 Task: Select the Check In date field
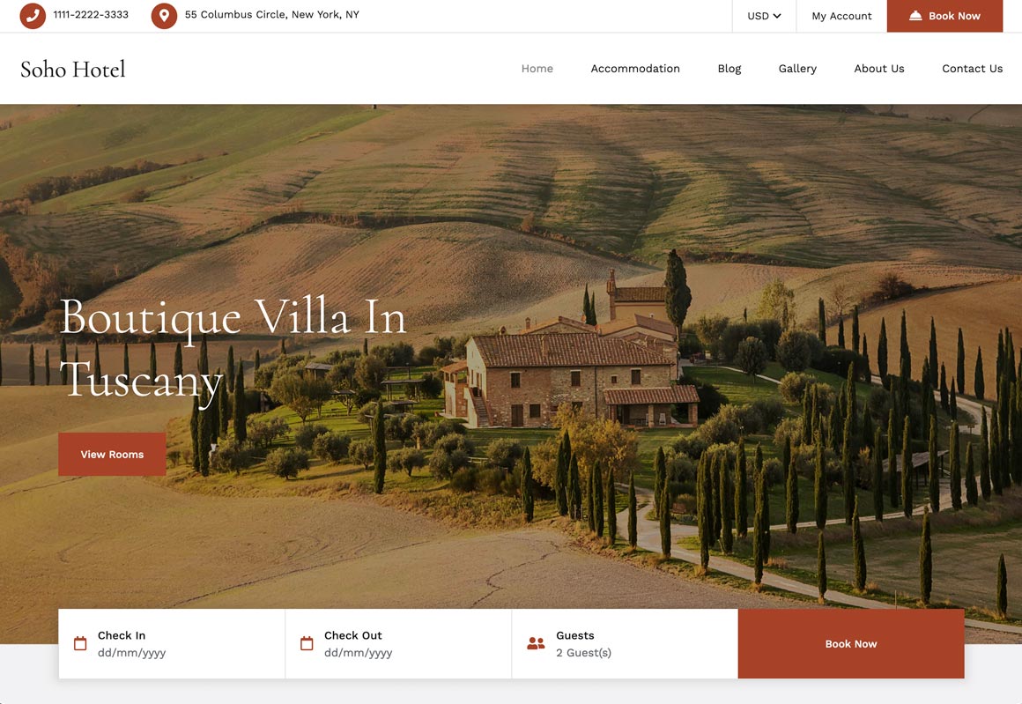172,644
